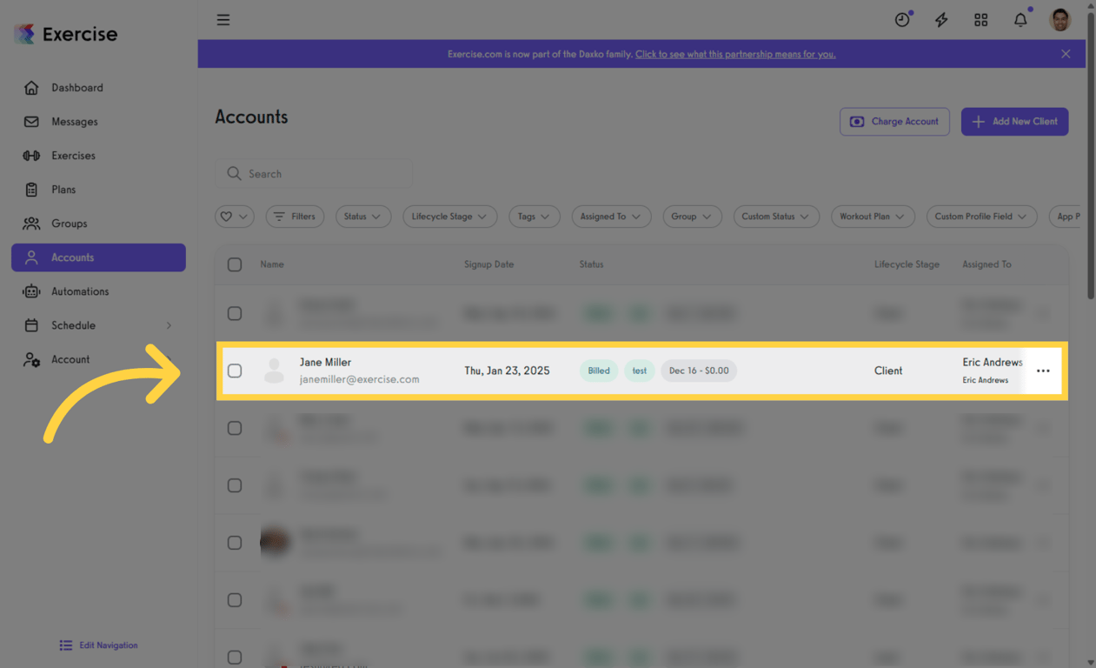The width and height of the screenshot is (1096, 668).
Task: Expand the Assigned To filter
Action: (611, 216)
